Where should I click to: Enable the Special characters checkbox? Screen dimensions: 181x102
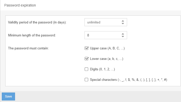tap(87, 80)
